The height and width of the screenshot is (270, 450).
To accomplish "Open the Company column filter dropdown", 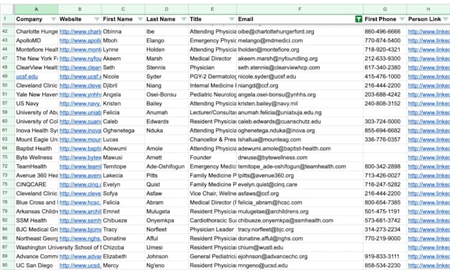I will 54,19.
